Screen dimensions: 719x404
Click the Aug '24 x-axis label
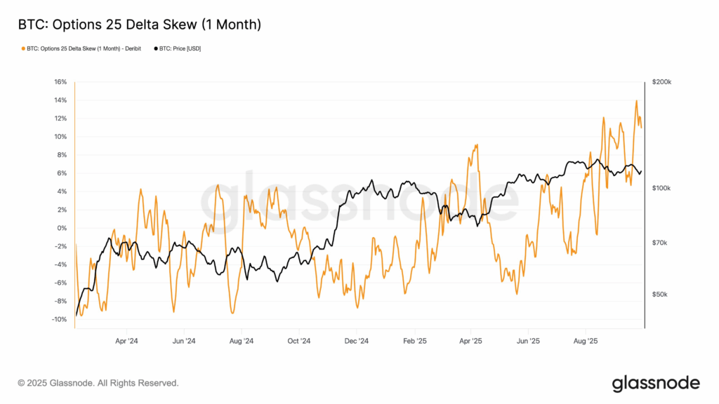click(242, 341)
